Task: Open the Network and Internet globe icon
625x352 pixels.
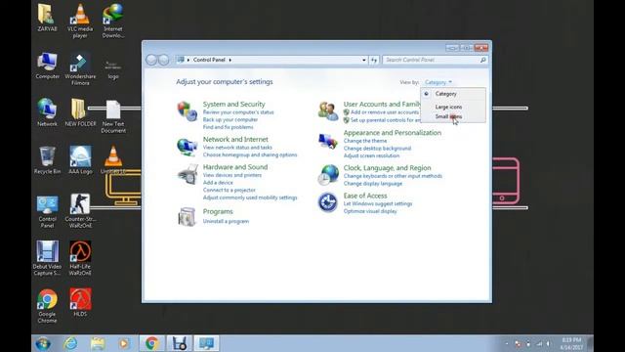Action: (x=187, y=147)
